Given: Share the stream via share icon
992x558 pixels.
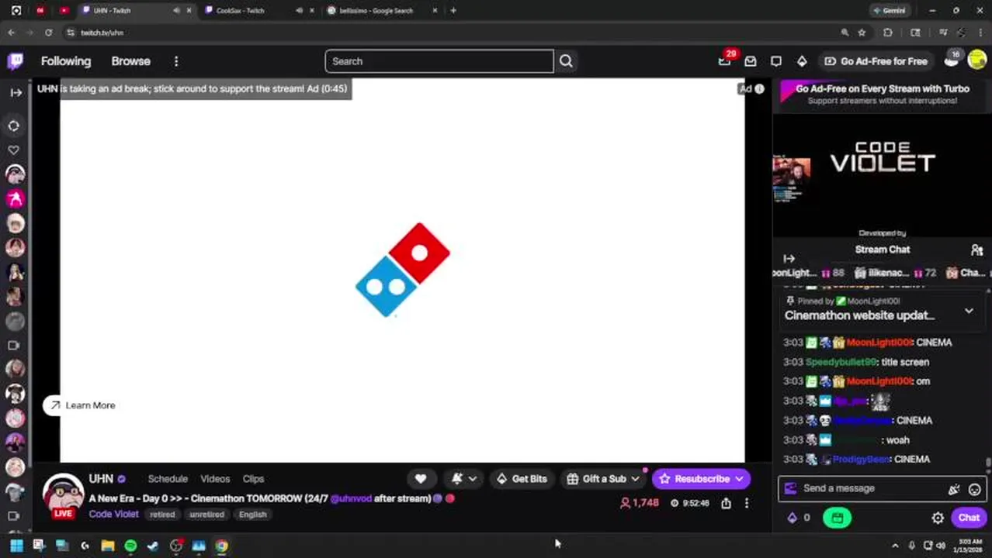Looking at the screenshot, I should coord(726,504).
